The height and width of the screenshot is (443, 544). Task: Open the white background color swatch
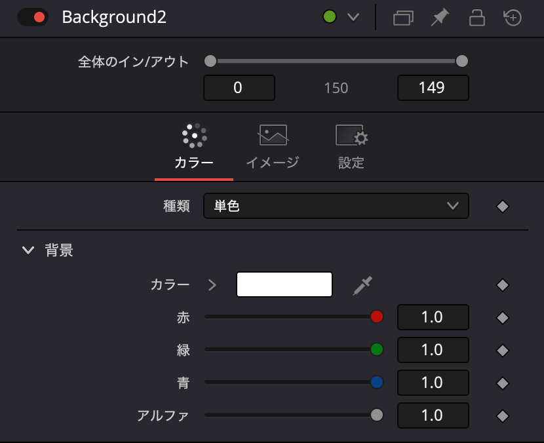284,284
